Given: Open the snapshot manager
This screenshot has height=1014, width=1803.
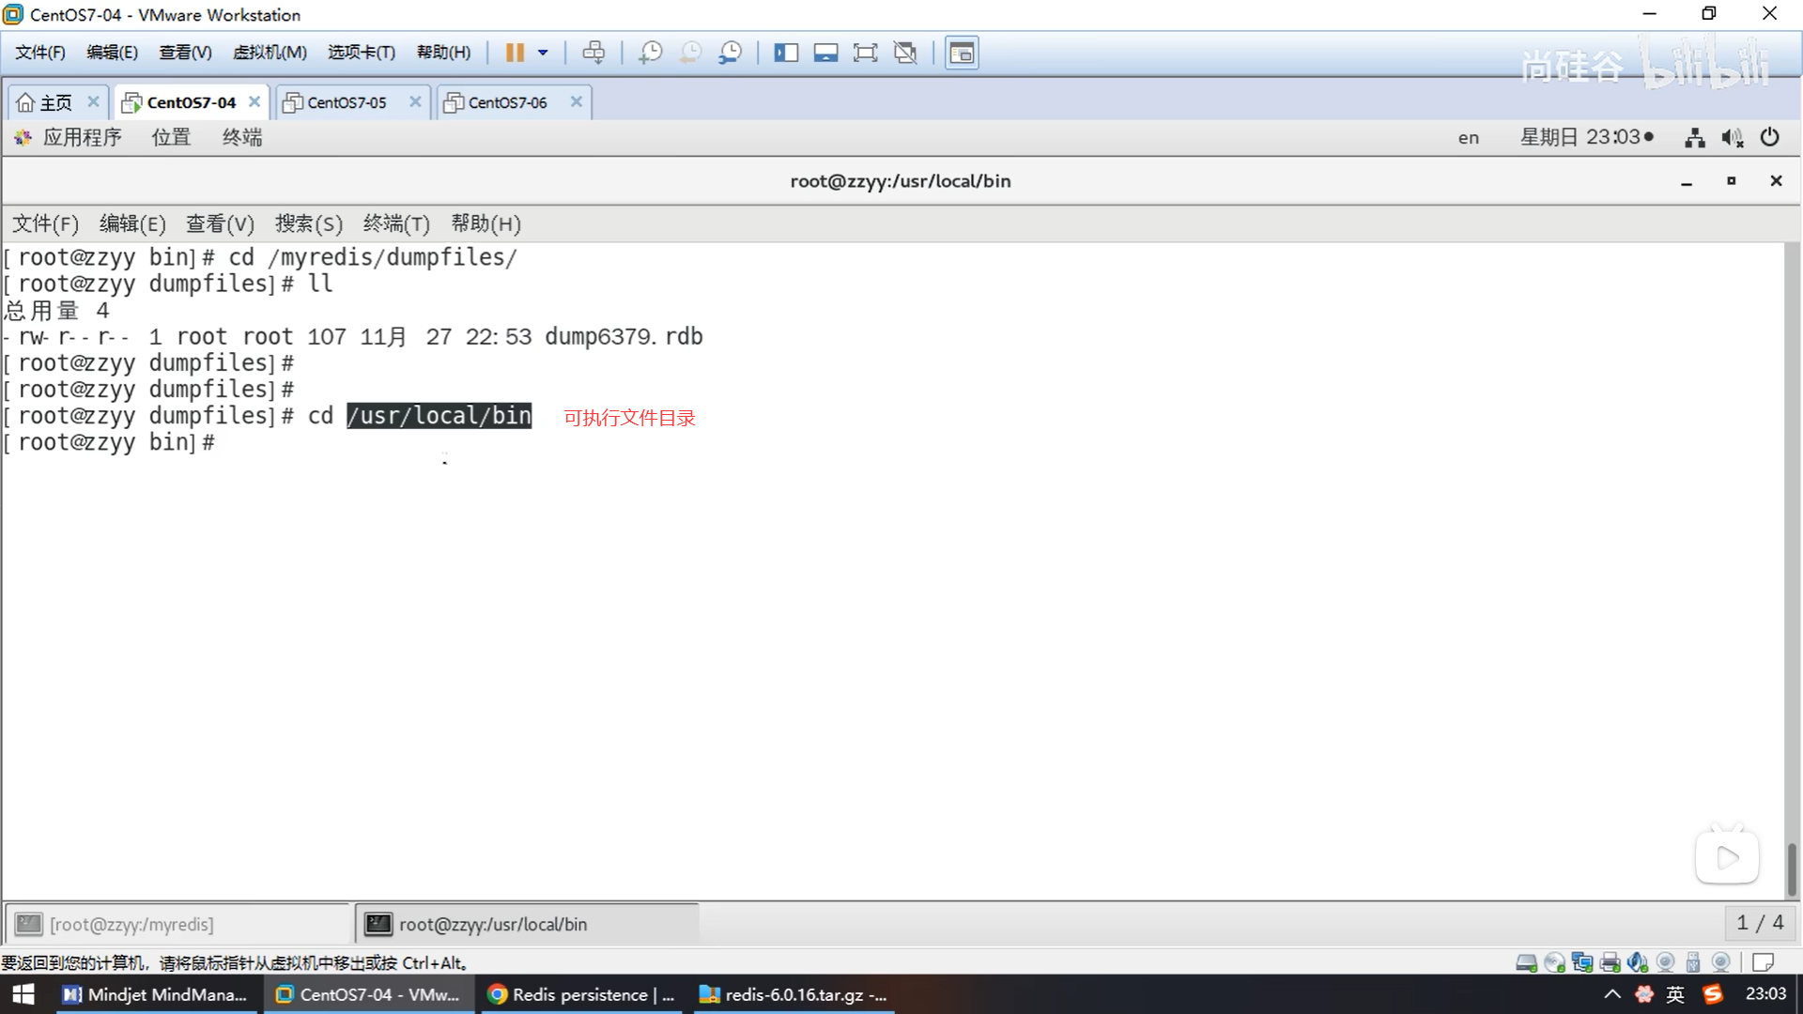Looking at the screenshot, I should [731, 53].
